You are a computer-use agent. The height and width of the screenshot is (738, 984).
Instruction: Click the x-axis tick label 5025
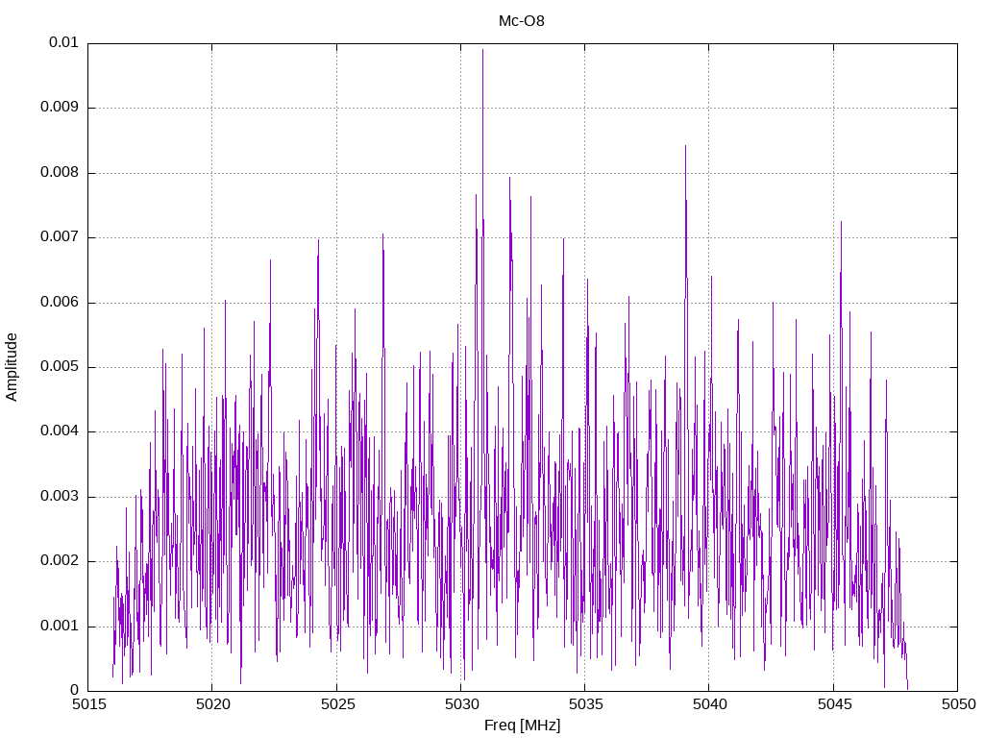[336, 704]
